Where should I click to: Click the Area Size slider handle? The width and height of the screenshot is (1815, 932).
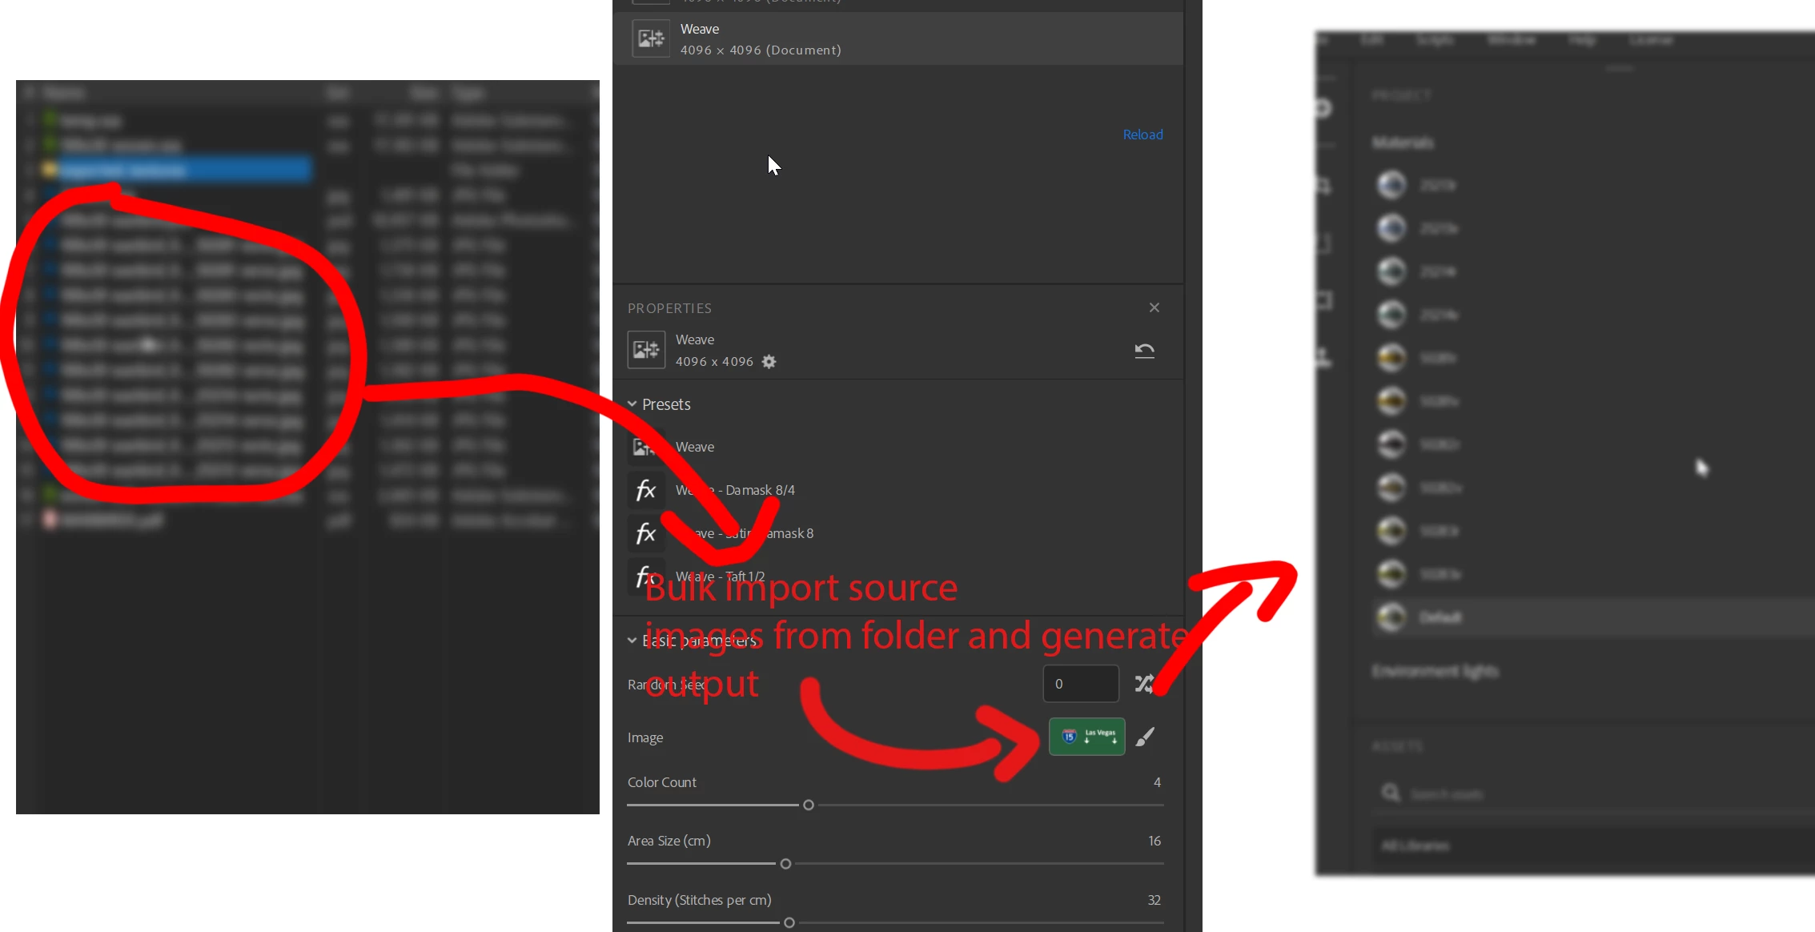(785, 864)
